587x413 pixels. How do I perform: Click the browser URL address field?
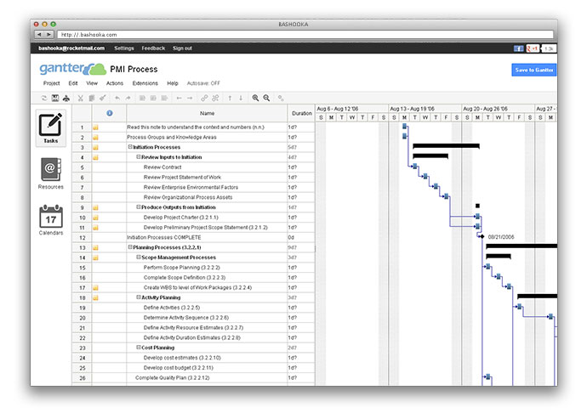coord(305,34)
